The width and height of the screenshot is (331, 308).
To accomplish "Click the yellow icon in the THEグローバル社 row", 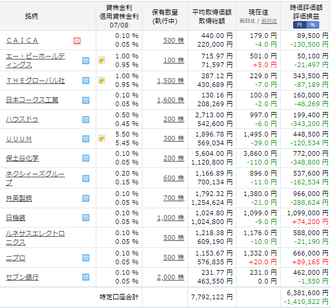I will pyautogui.click(x=102, y=80).
